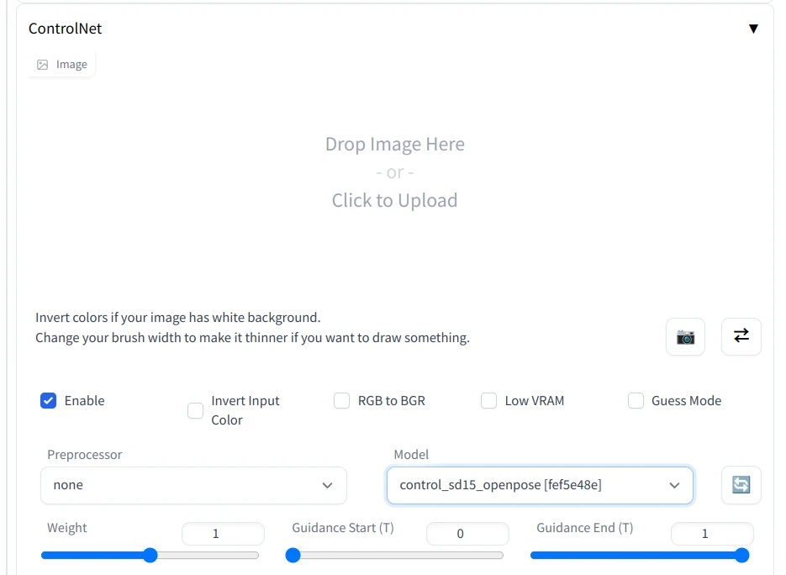The height and width of the screenshot is (575, 786).
Task: Click the Weight number input field
Action: tap(223, 534)
